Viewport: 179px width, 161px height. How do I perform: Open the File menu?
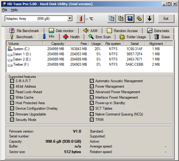pos(5,10)
